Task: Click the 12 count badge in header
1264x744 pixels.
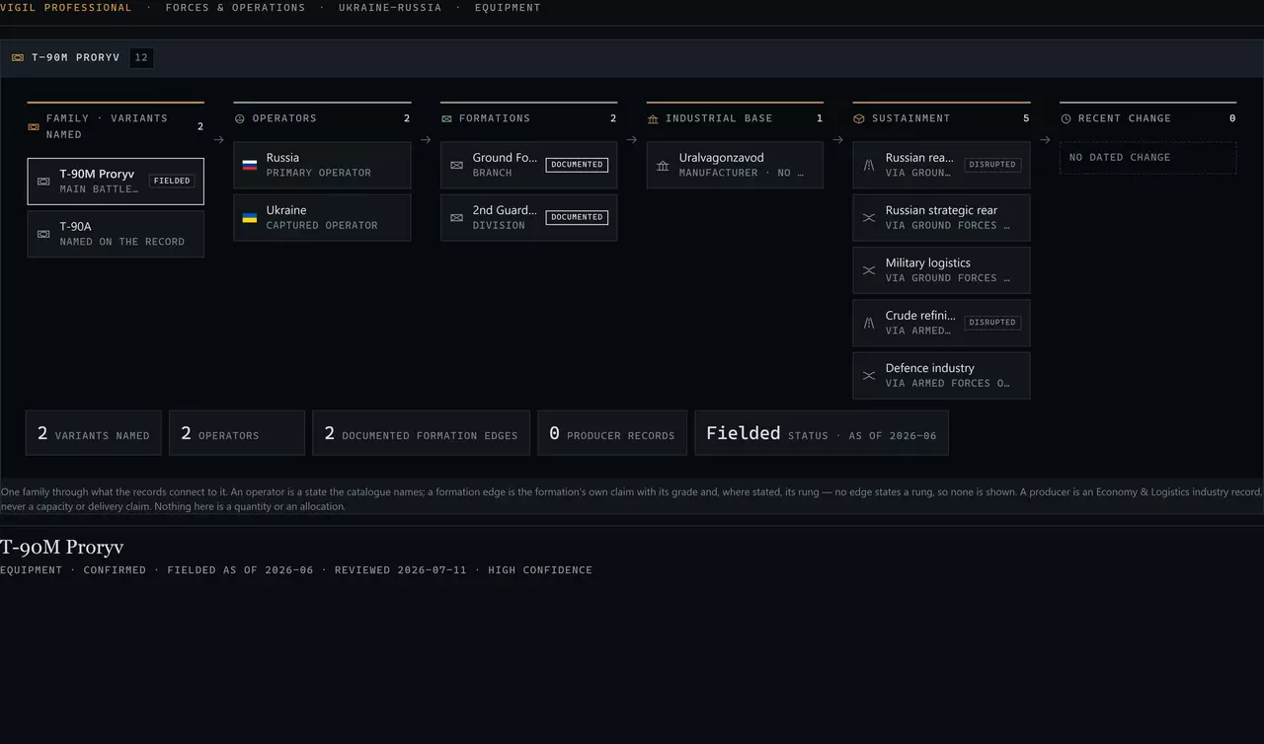Action: click(x=141, y=57)
